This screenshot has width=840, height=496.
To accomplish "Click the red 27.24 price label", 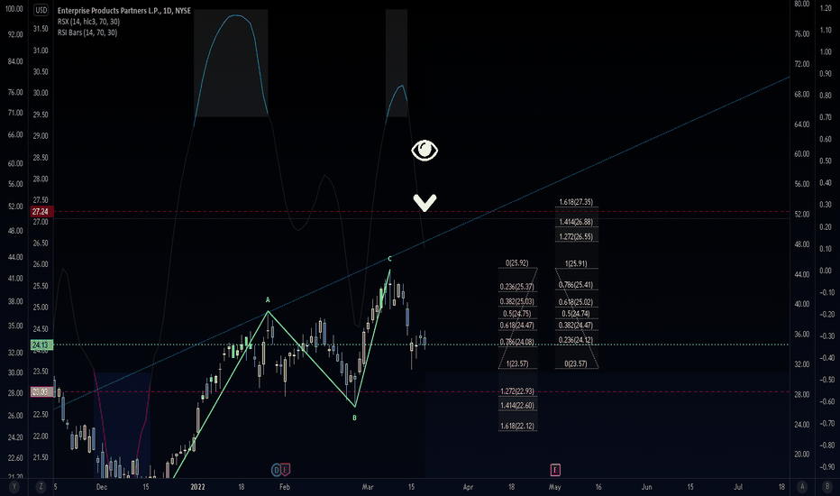I will point(41,211).
